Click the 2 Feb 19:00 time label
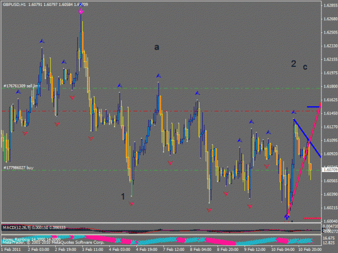The height and width of the screenshot is (253, 338). [x=65, y=249]
